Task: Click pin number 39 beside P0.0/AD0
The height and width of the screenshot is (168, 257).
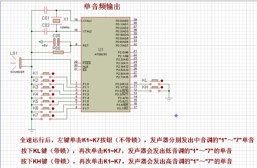Action: coord(135,20)
